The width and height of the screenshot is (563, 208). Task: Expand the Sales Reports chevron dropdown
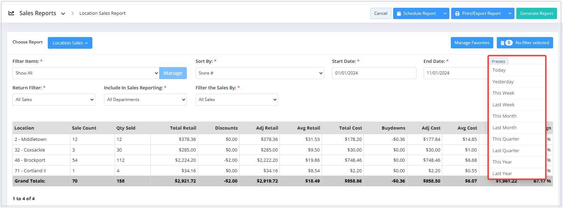[63, 14]
